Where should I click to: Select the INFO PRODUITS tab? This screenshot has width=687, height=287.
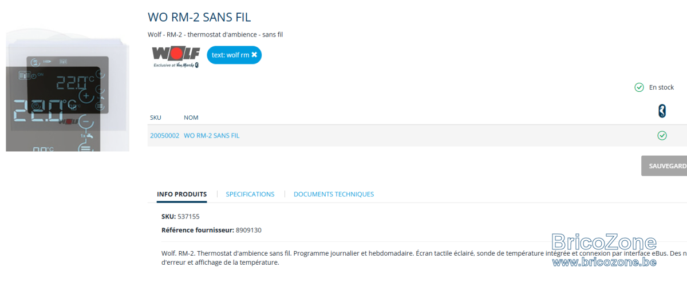182,194
